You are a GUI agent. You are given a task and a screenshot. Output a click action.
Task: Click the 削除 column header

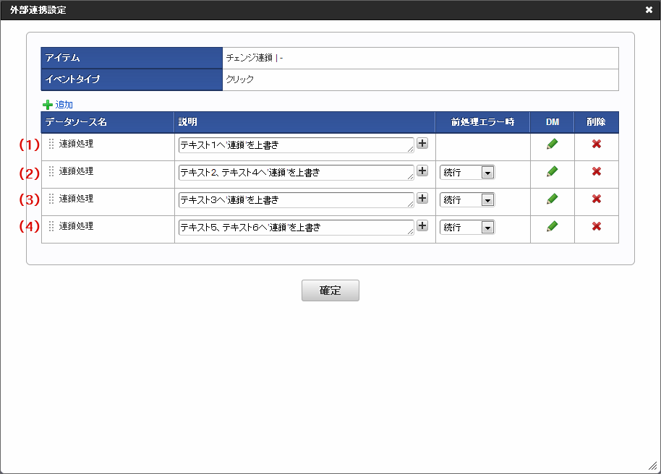[597, 122]
